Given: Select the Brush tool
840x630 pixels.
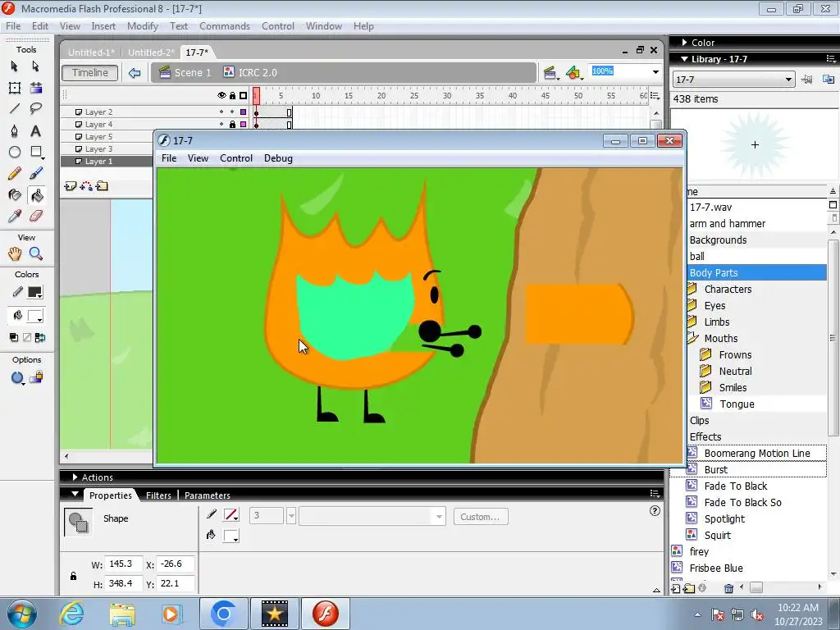Looking at the screenshot, I should click(36, 173).
